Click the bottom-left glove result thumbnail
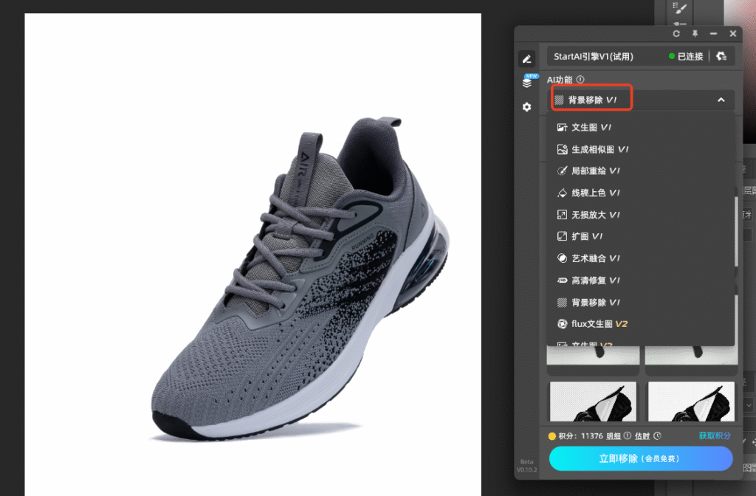Screen dimensions: 756x496 point(593,402)
